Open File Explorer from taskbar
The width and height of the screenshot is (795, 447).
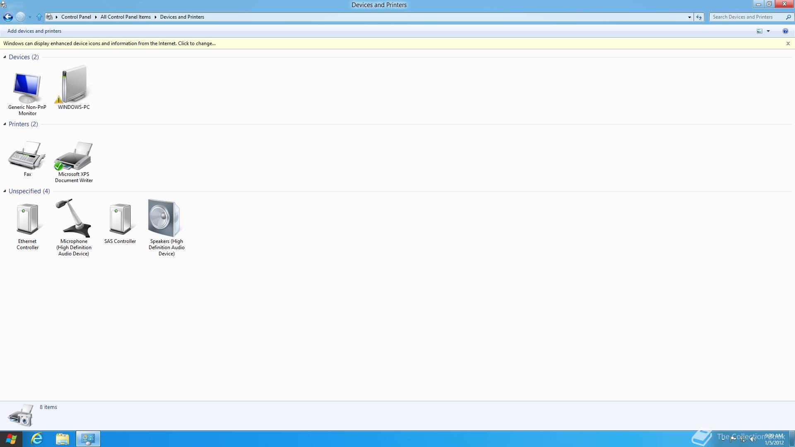point(63,439)
